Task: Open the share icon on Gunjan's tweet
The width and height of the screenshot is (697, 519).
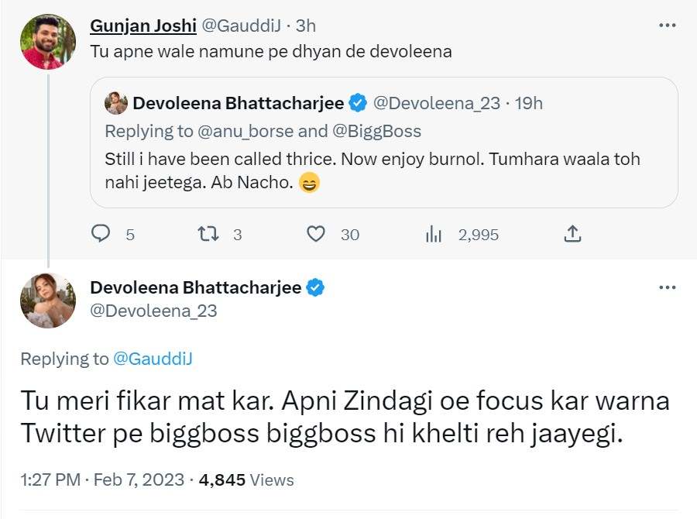Action: 572,232
